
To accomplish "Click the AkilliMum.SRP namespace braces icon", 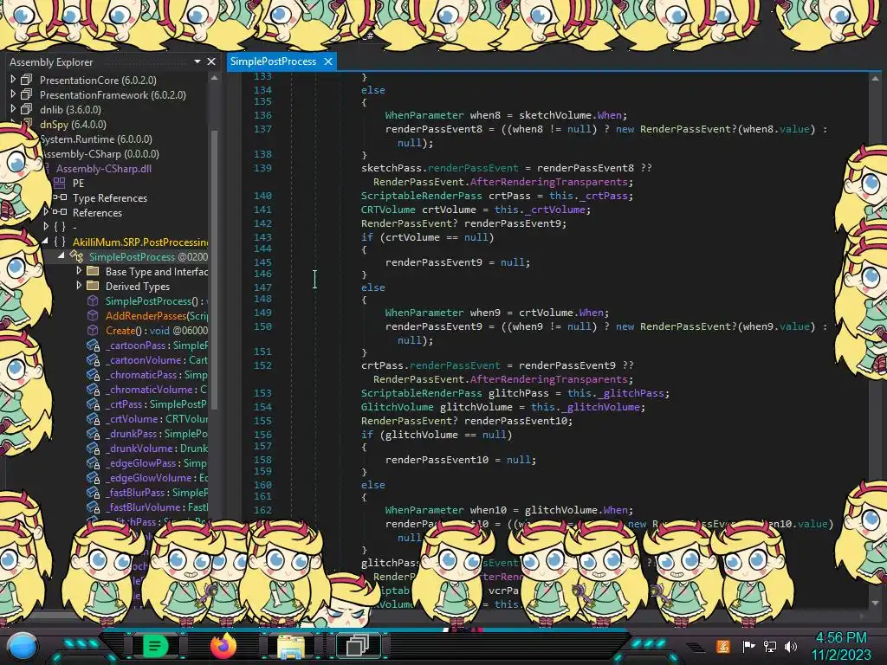I will pyautogui.click(x=60, y=242).
